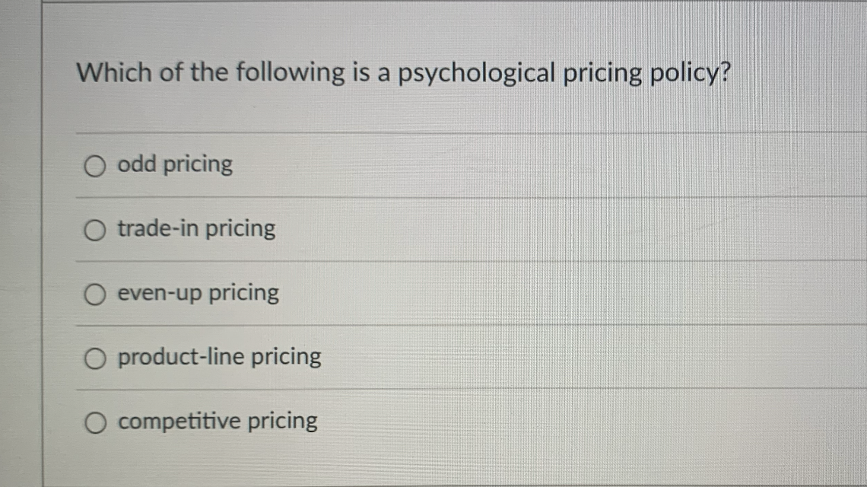867x487 pixels.
Task: Select the trade-in pricing radio button
Action: [94, 231]
